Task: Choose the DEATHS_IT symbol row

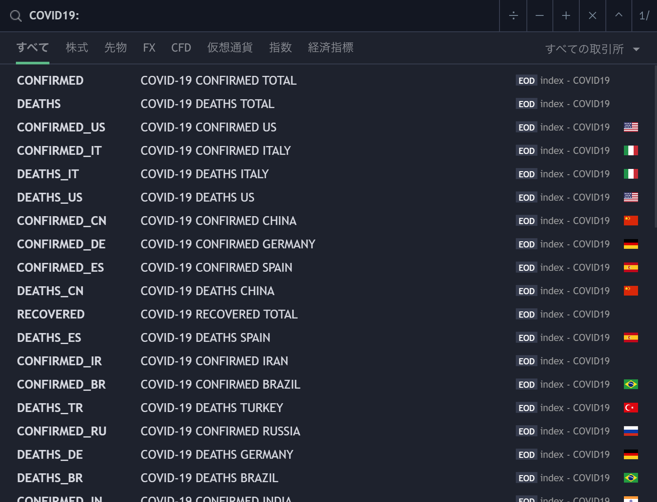Action: [48, 174]
